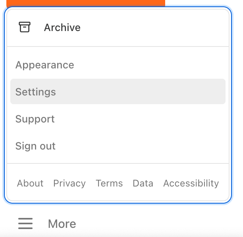Image resolution: width=243 pixels, height=237 pixels.
Task: Click the Archive box icon
Action: tap(25, 27)
